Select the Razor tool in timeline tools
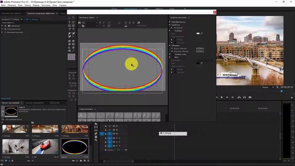The height and width of the screenshot is (166, 295). pos(96,124)
